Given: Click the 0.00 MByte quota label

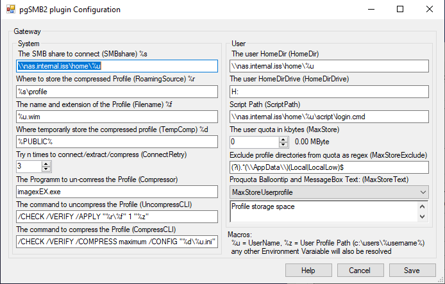Looking at the screenshot, I should [312, 142].
